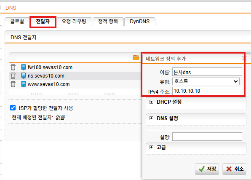Cancel the dialog with 취소 button
This screenshot has width=251, height=180.
coord(234,169)
